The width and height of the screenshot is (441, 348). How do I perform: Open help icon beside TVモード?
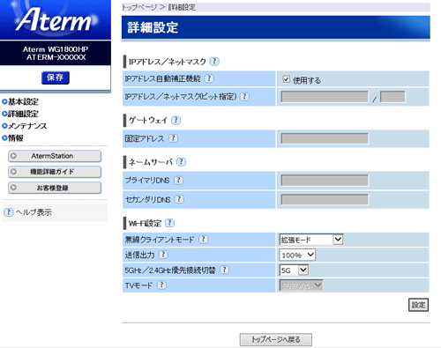coord(161,285)
